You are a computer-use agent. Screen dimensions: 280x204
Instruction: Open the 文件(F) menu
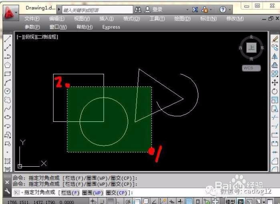(x=32, y=18)
